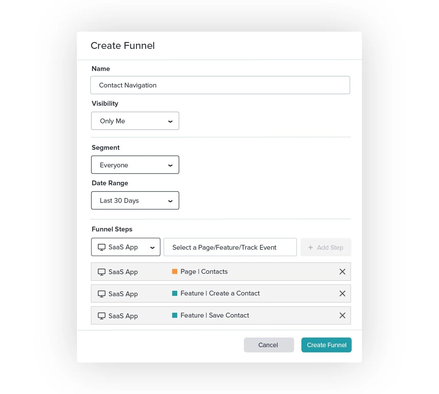Click the funnel Name input field

pyautogui.click(x=220, y=85)
